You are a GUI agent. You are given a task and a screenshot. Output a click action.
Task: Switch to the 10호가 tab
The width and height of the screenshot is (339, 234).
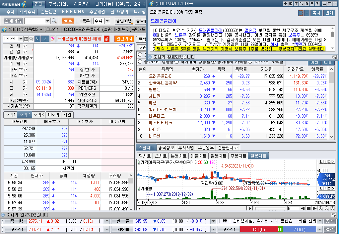53,115
